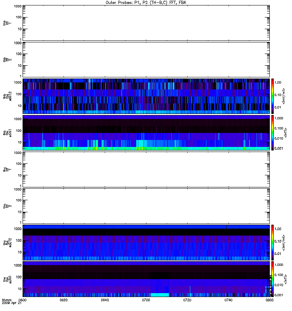292x311 pixels.
Task: Select the thb fbk edc12 spectrogram panel
Action: point(146,96)
